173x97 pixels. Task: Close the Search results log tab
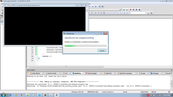coord(60,73)
